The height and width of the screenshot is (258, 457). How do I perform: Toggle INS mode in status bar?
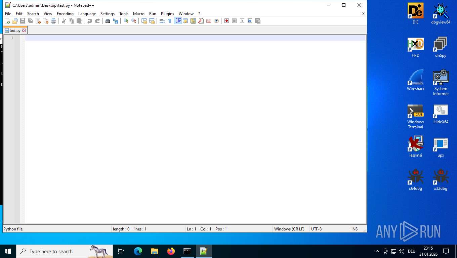pos(355,229)
